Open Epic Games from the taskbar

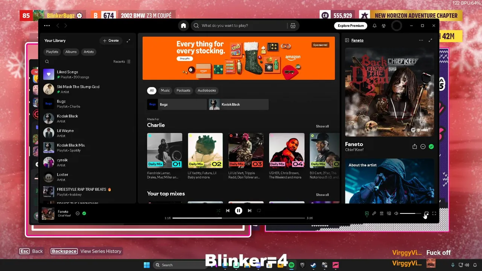pos(302,265)
